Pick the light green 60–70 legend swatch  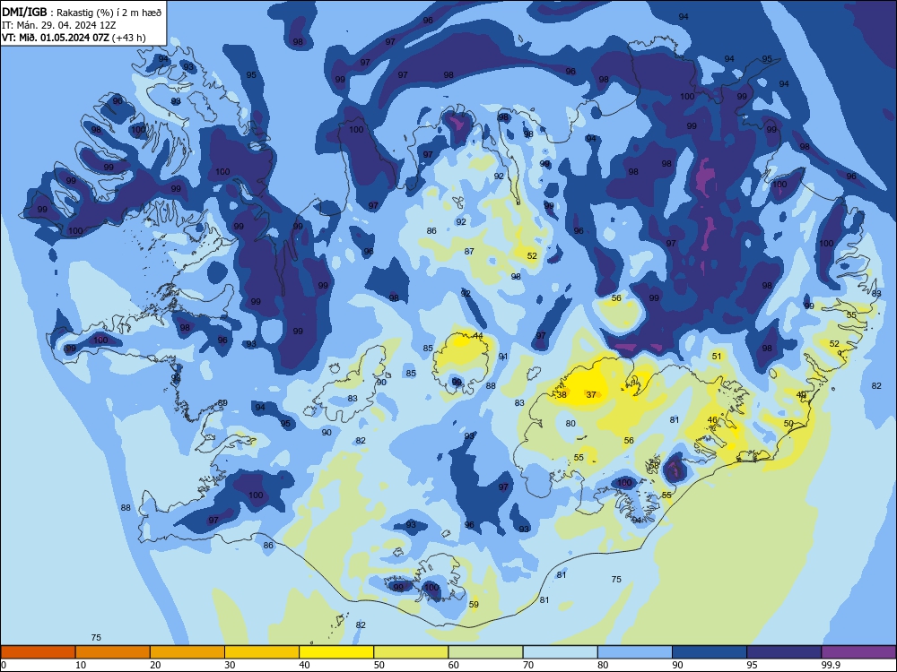pos(485,652)
